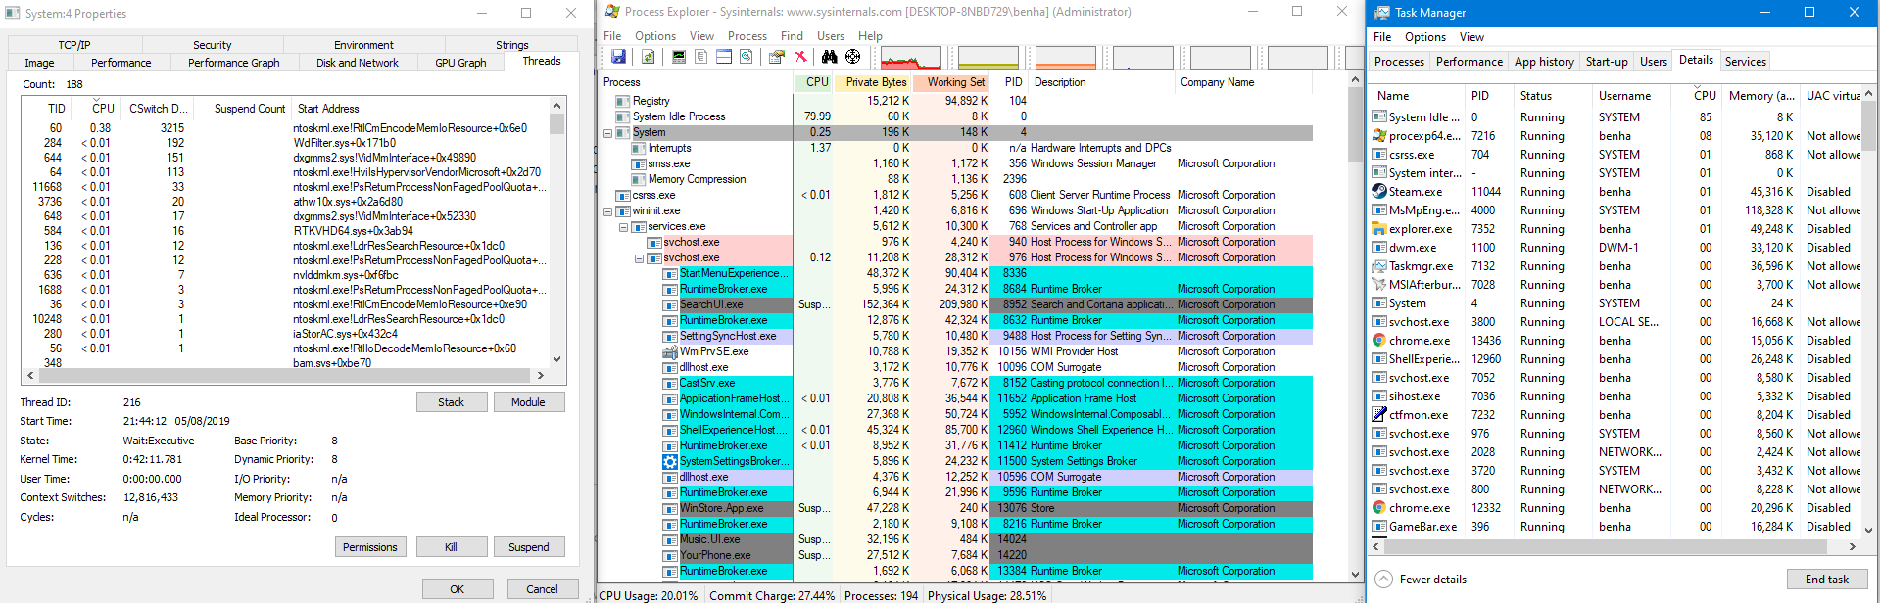
Task: Sort Task Manager by Memory column
Action: click(1760, 96)
